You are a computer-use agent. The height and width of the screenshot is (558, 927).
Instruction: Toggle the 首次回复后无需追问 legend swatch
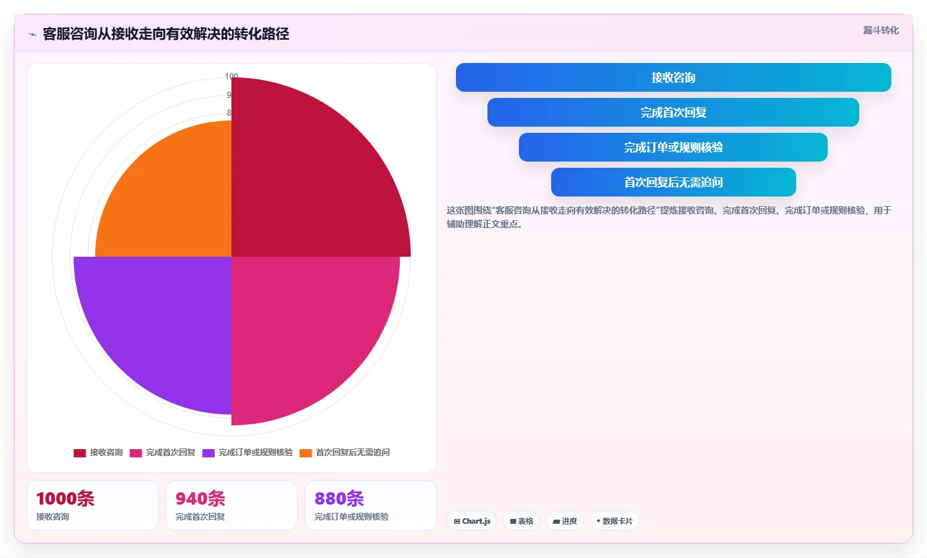[305, 453]
